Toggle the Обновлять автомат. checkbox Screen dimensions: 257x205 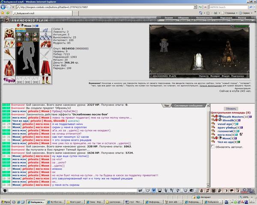coord(212,146)
